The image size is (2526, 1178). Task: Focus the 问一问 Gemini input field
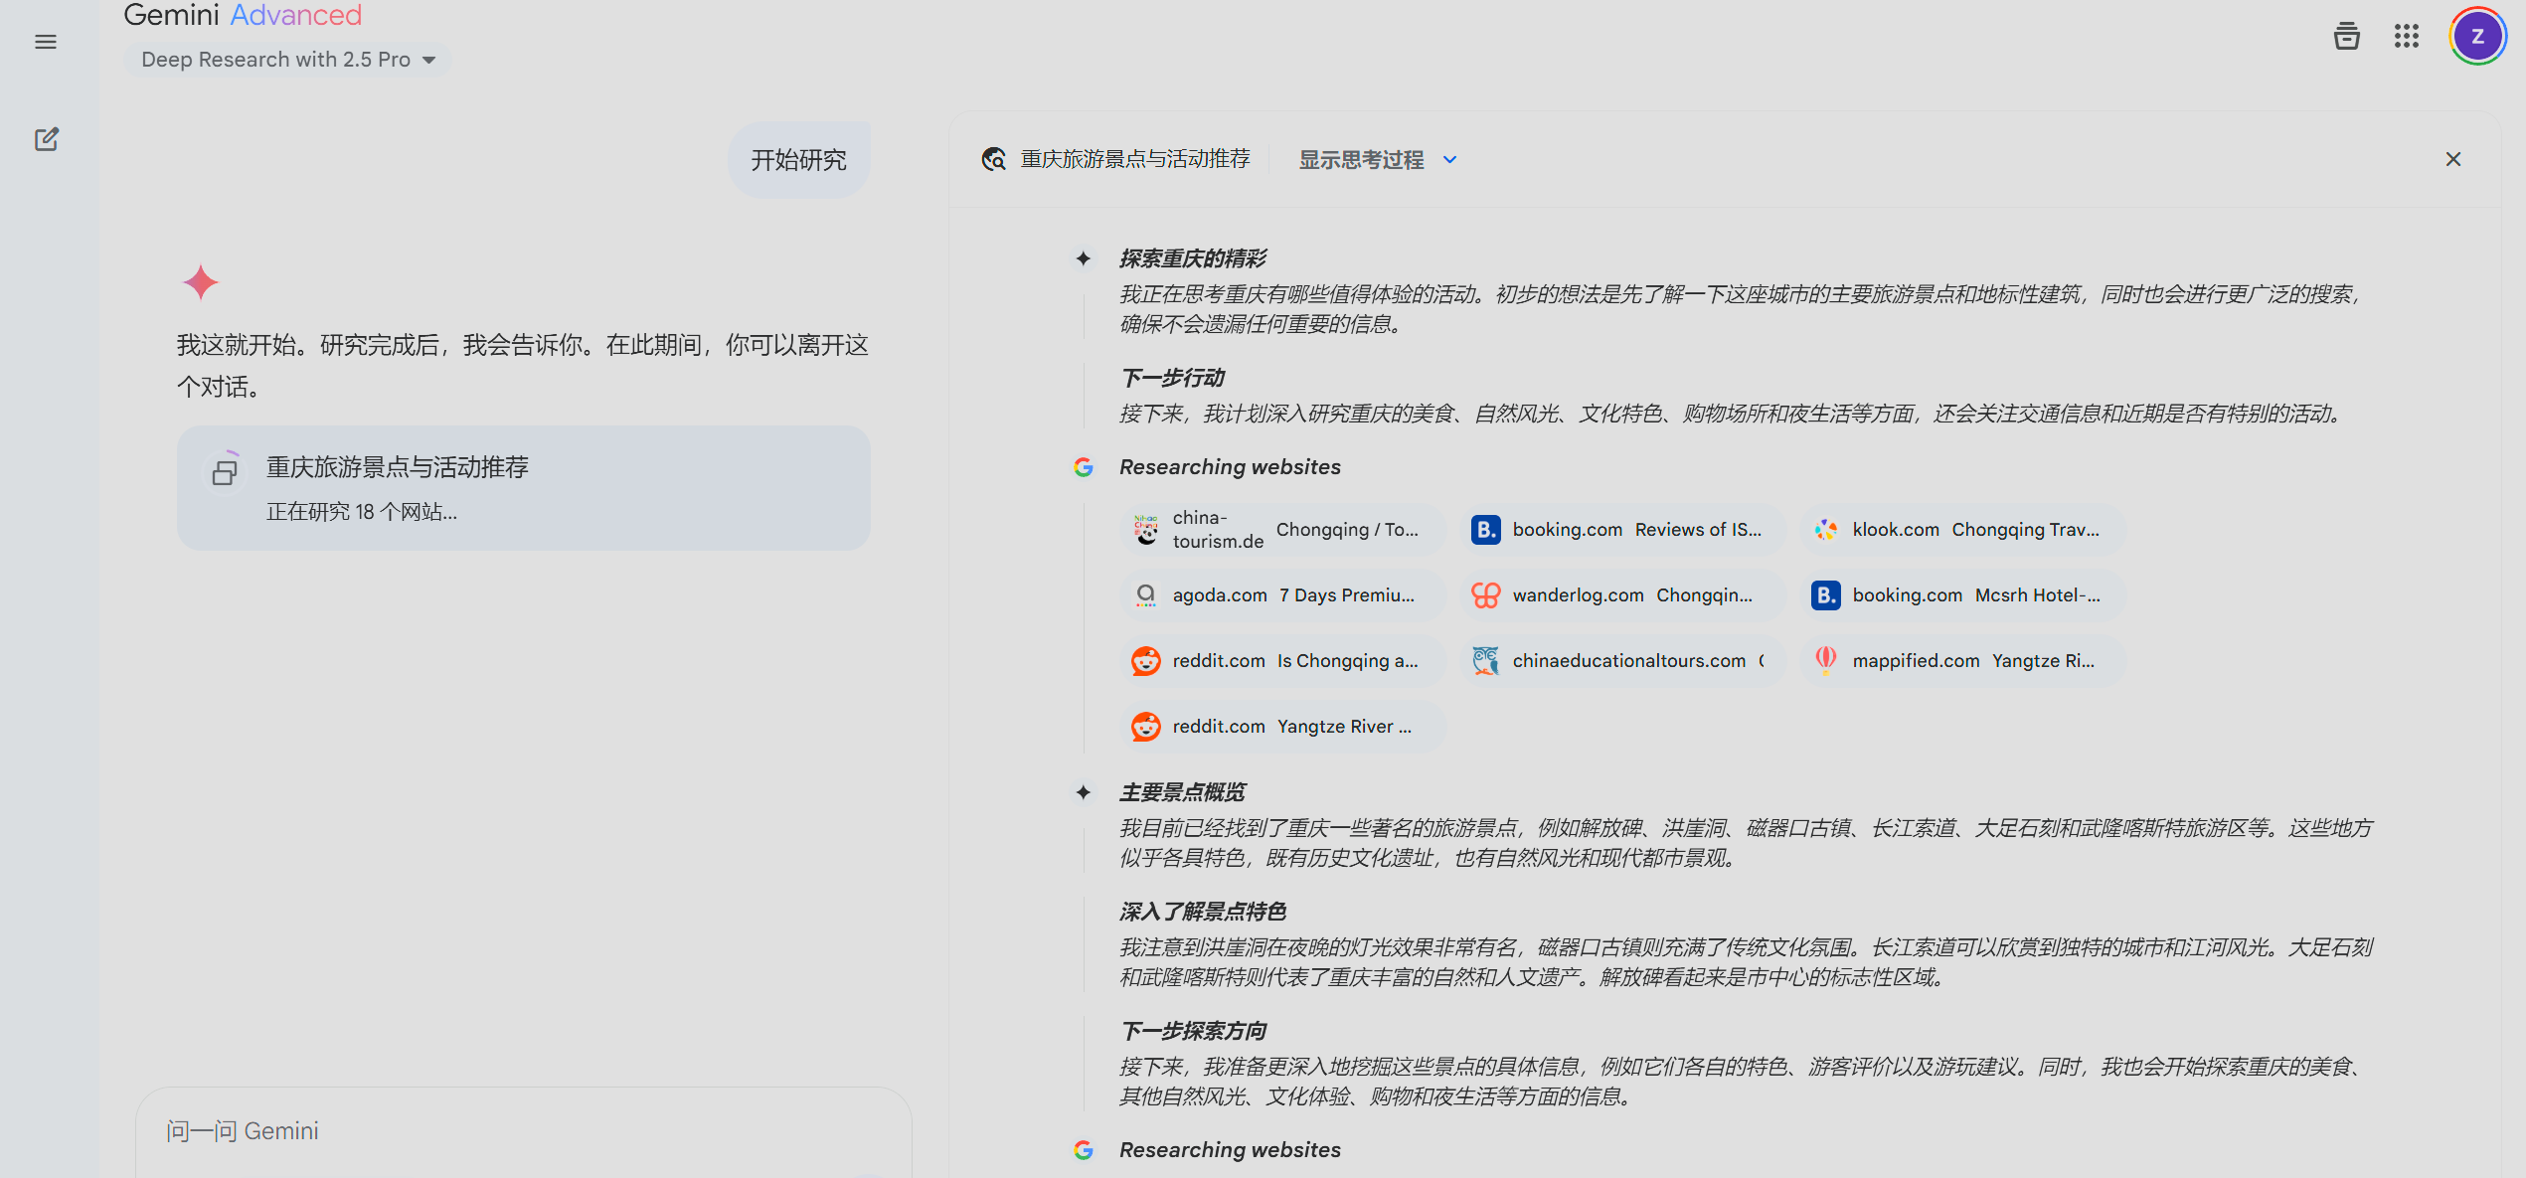click(524, 1131)
